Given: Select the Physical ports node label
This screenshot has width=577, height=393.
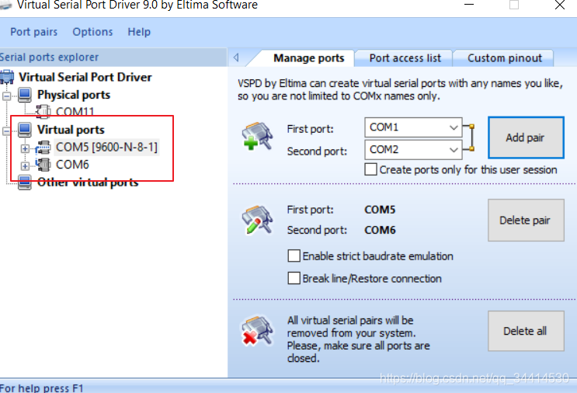Looking at the screenshot, I should [74, 95].
